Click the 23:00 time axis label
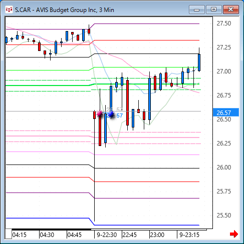Viewport: 244px width, 244px height. (157, 235)
